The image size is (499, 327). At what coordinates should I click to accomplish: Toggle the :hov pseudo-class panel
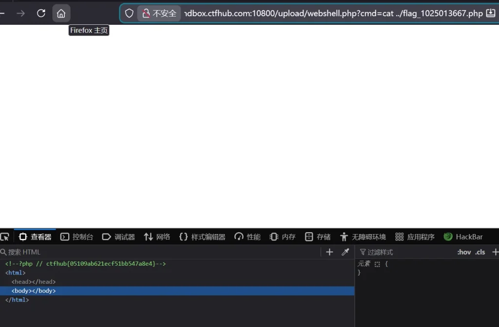(x=464, y=252)
